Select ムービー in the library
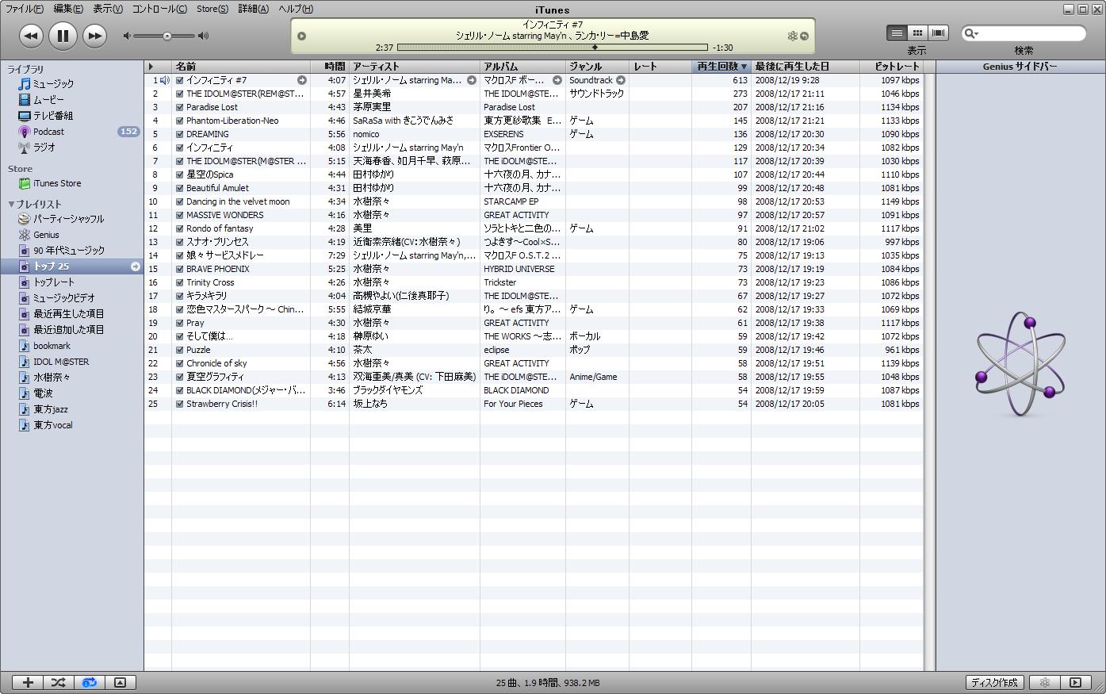The image size is (1106, 694). (48, 100)
